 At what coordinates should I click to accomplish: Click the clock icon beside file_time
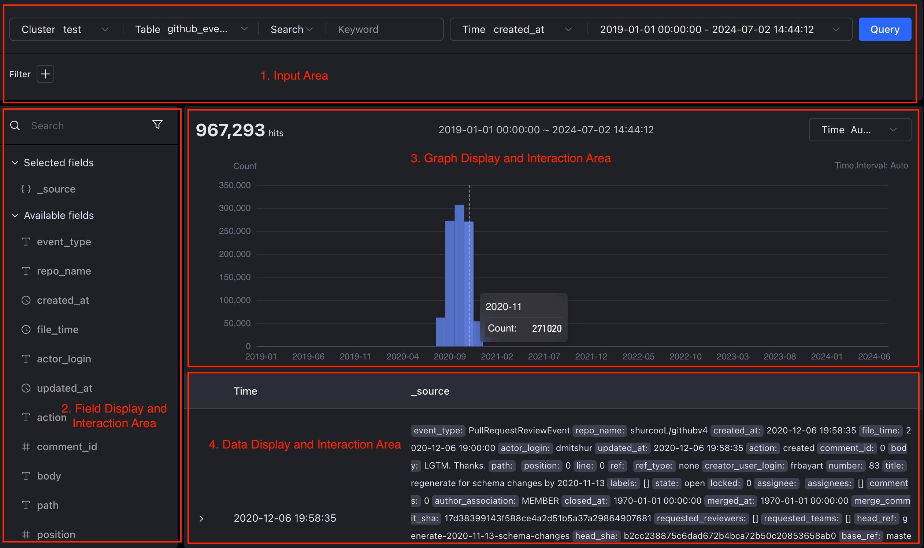[26, 329]
